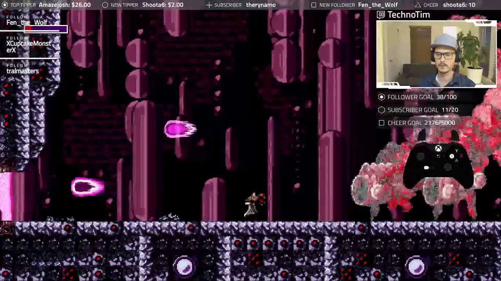This screenshot has height=281, width=501.
Task: Click the New Follower square icon
Action: click(x=314, y=5)
